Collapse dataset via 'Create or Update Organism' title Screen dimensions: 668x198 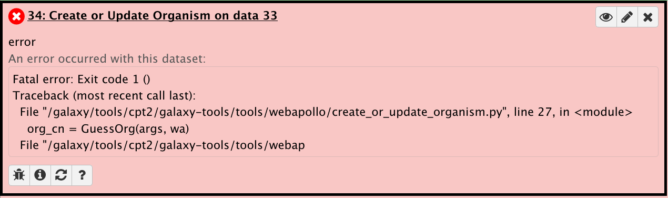coord(153,16)
